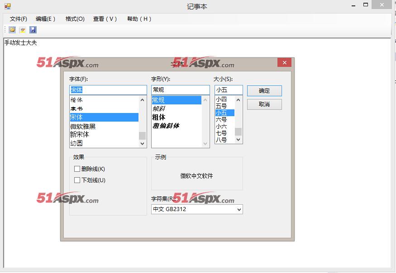The width and height of the screenshot is (396, 273).
Task: Select 宋体 in the font list
Action: [104, 118]
